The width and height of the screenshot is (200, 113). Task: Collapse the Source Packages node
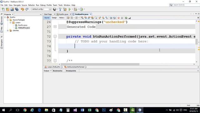tap(8, 20)
